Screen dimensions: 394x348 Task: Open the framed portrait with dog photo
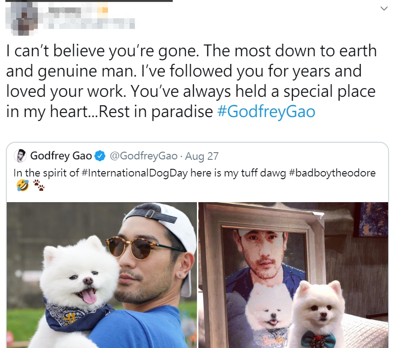pyautogui.click(x=293, y=275)
